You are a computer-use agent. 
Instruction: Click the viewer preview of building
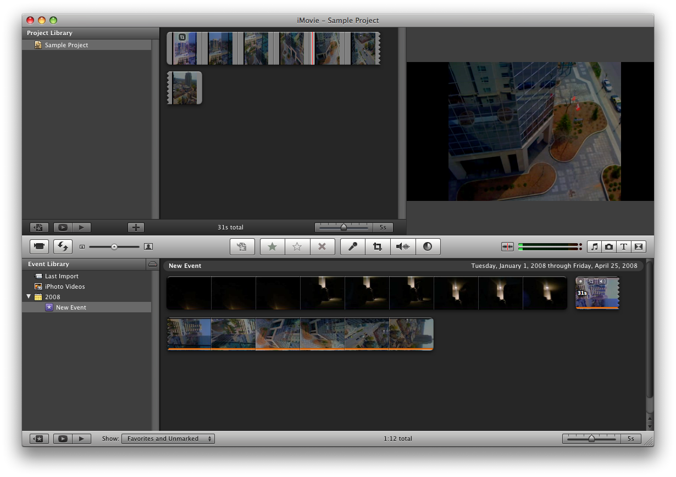(x=534, y=131)
